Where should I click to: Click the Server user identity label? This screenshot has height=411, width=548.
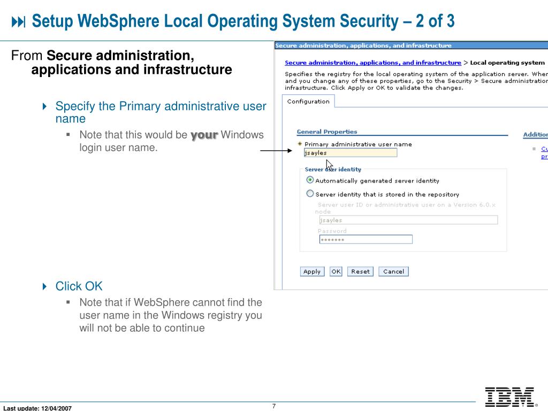click(333, 170)
